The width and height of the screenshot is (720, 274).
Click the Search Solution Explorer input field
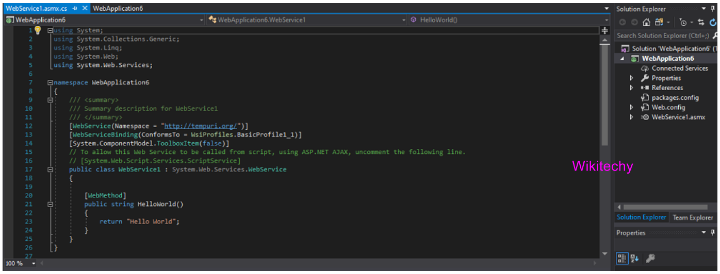point(662,36)
